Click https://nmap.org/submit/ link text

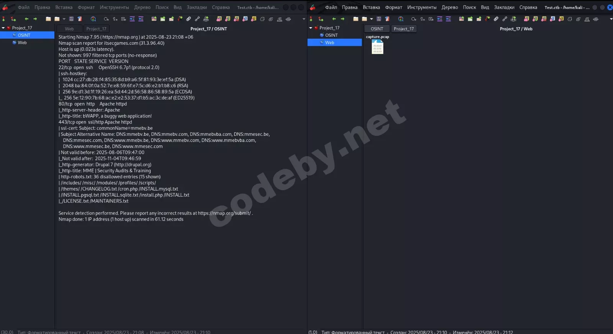click(x=225, y=213)
